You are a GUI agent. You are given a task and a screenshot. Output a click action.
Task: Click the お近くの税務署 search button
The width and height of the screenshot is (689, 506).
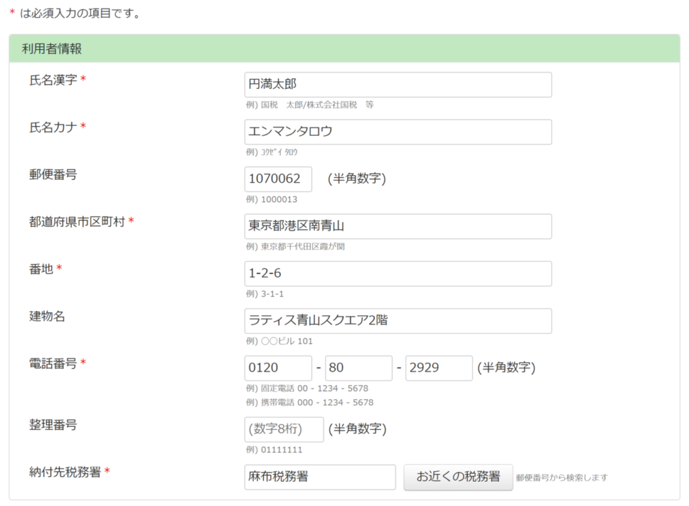pyautogui.click(x=458, y=477)
